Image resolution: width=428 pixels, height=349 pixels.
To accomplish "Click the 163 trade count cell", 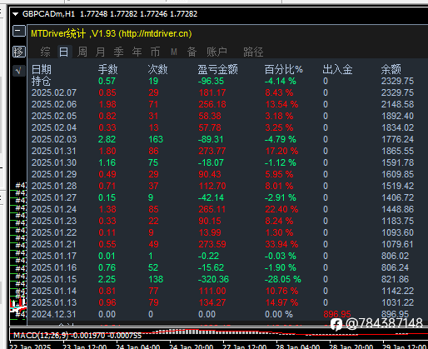I will pyautogui.click(x=156, y=139).
